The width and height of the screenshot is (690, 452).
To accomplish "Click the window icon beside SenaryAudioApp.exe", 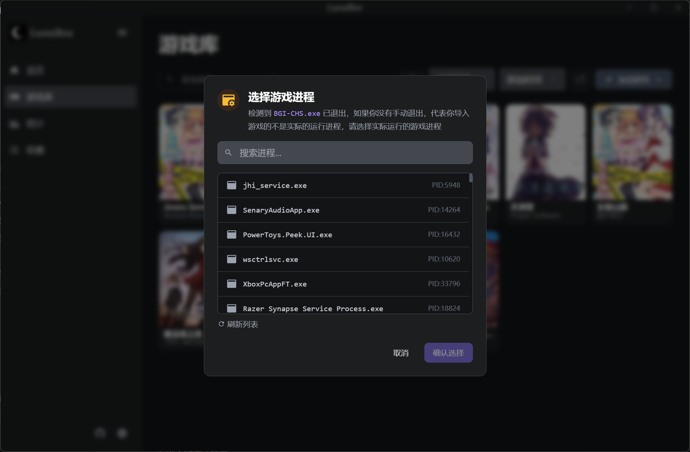I will [231, 210].
